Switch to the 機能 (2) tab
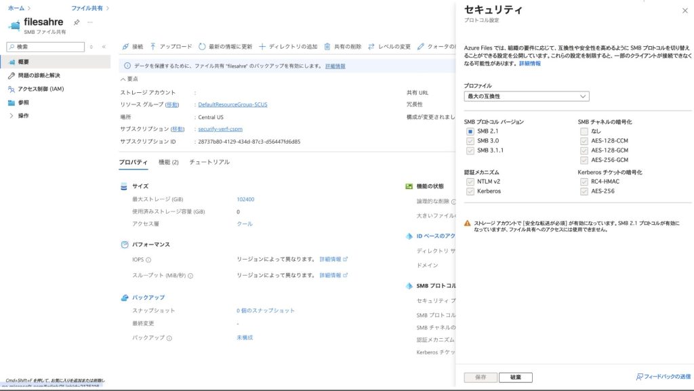The width and height of the screenshot is (694, 391). [168, 163]
